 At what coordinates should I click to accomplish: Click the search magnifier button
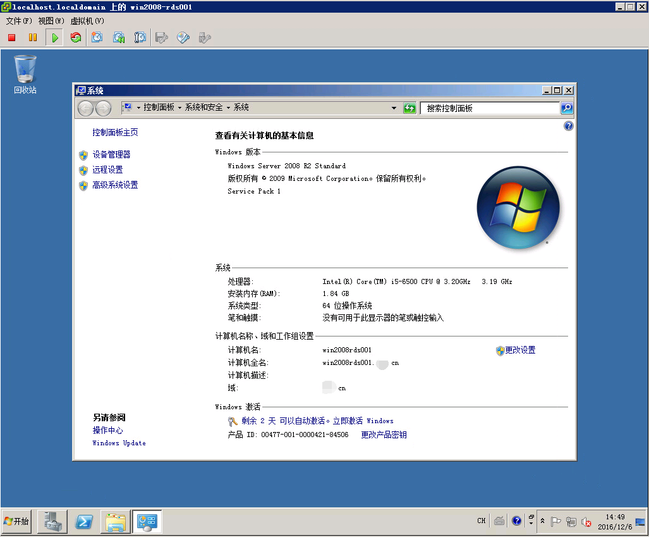coord(567,108)
